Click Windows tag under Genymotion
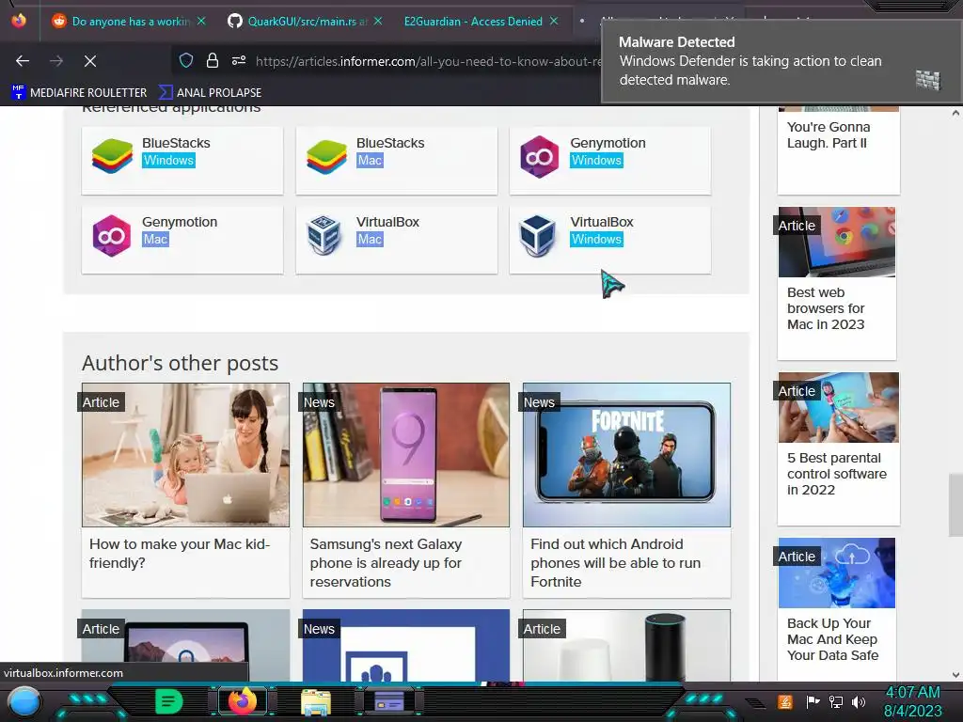This screenshot has height=722, width=963. (x=596, y=160)
